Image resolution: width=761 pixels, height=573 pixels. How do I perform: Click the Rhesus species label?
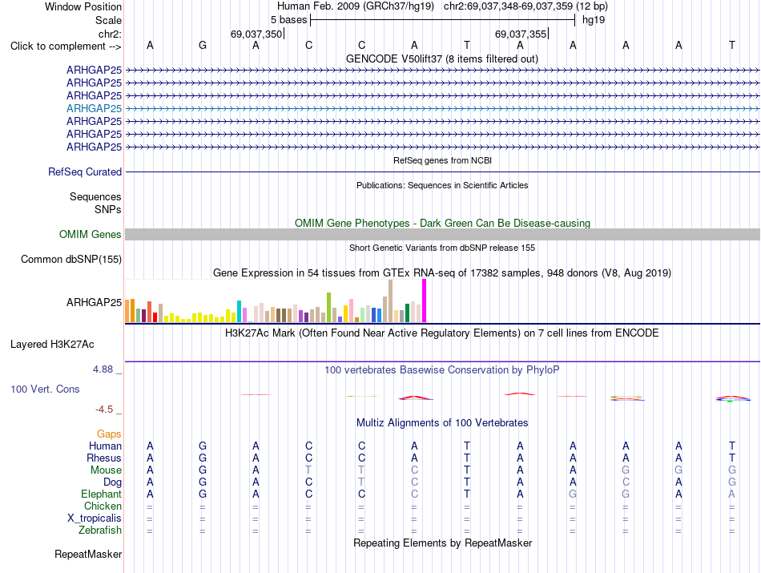(x=104, y=458)
